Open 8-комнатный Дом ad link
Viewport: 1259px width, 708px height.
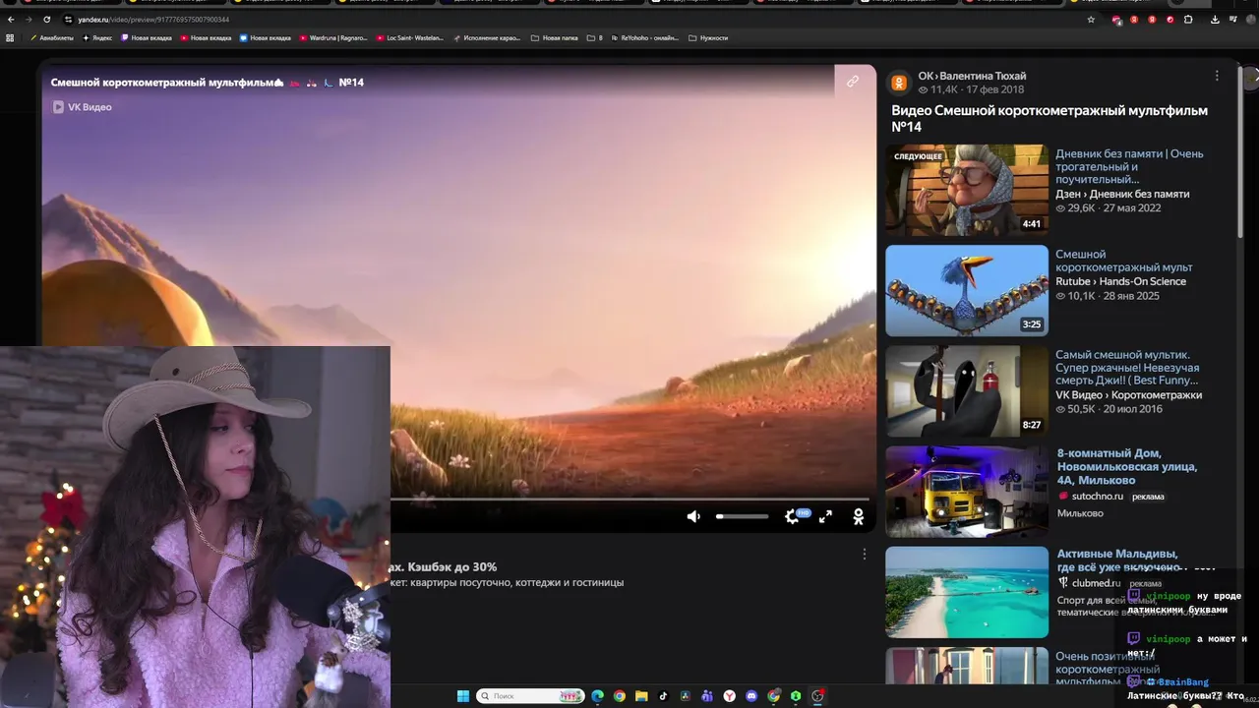(1127, 467)
